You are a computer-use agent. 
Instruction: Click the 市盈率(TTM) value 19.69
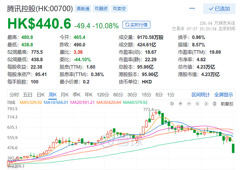(x=215, y=52)
